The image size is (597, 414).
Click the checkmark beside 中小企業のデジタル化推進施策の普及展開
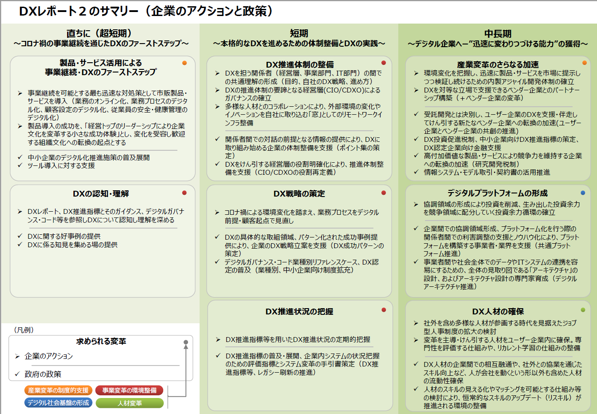pos(20,157)
